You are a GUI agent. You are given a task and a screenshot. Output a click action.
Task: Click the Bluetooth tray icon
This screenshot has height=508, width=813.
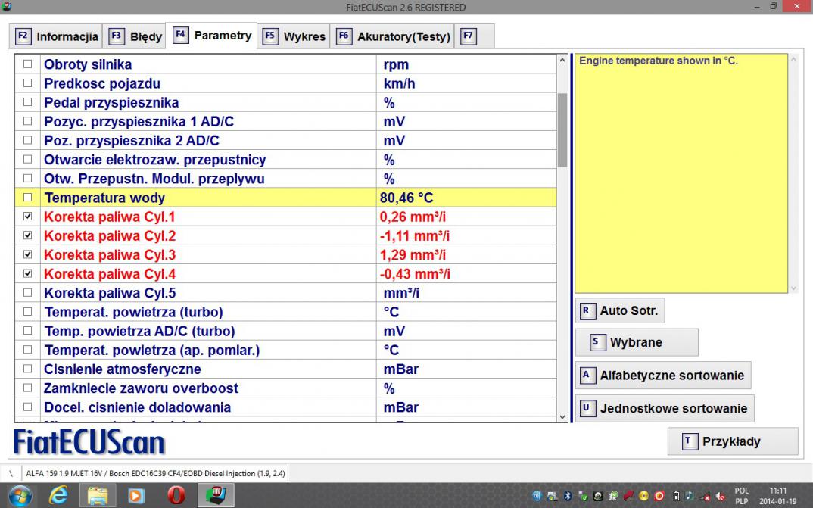pyautogui.click(x=568, y=496)
